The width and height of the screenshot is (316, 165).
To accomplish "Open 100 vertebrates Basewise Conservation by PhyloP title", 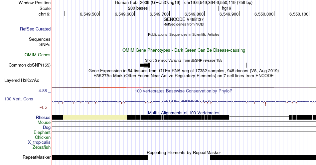I will tap(184, 91).
